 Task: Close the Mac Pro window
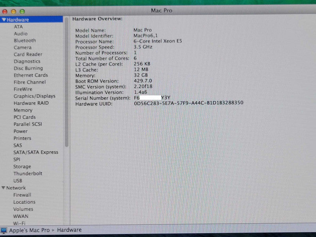click(5, 12)
